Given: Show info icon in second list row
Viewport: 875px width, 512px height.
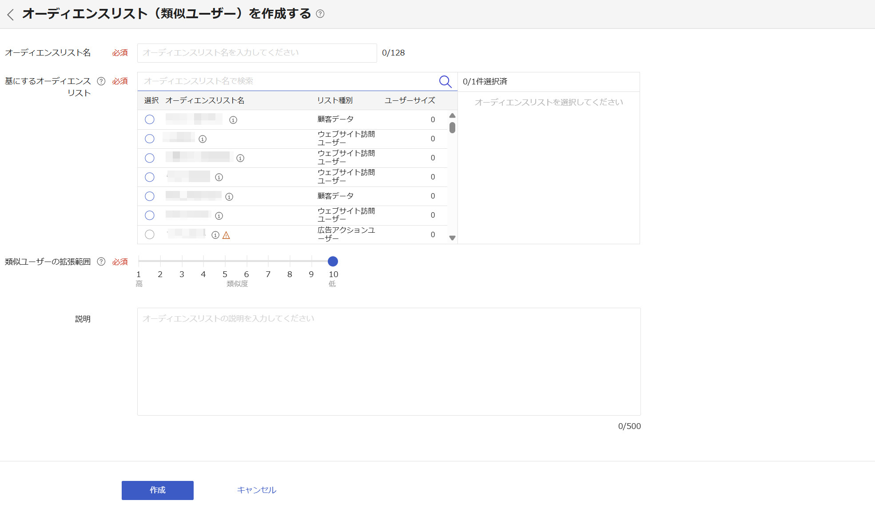Looking at the screenshot, I should (x=203, y=139).
